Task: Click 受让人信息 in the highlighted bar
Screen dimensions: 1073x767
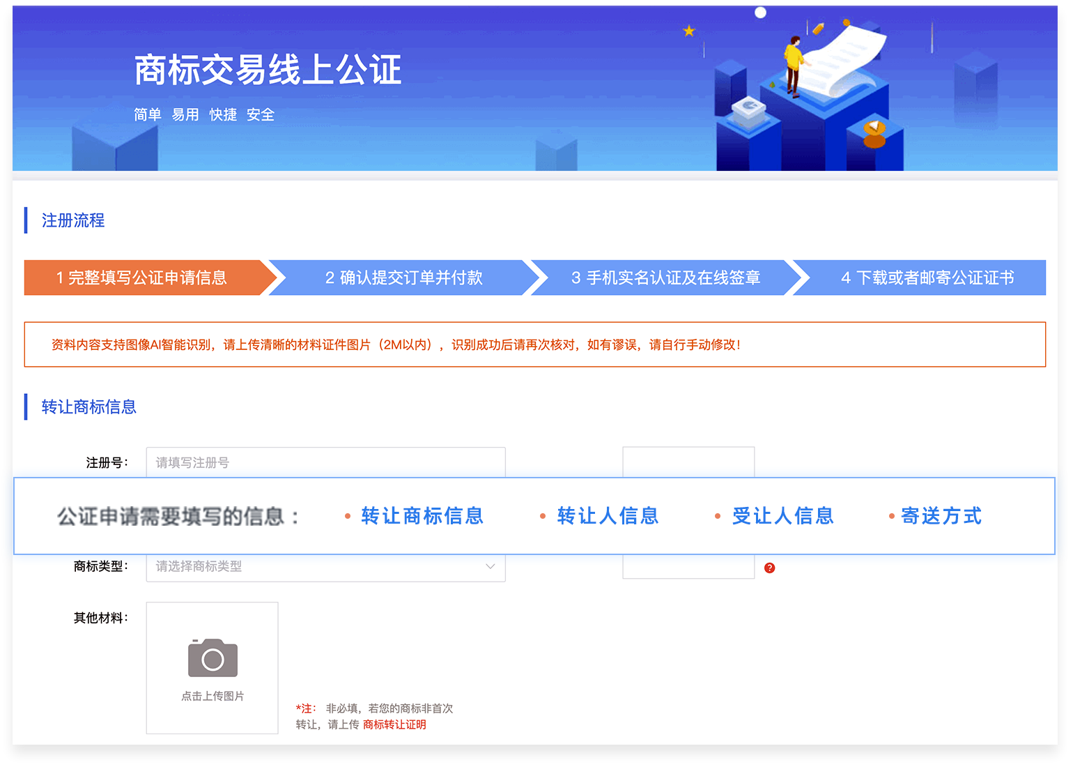Action: pyautogui.click(x=782, y=516)
